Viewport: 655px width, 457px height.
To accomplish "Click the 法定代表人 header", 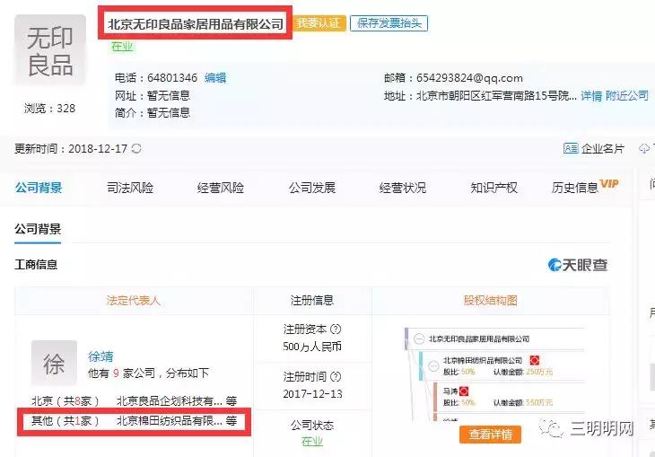I will click(134, 300).
